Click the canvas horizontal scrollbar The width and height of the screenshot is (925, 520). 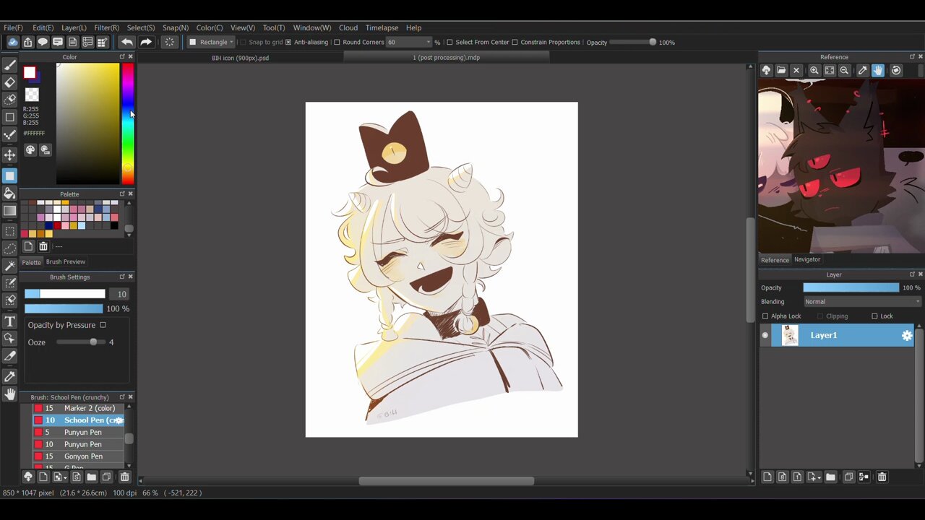coord(446,481)
